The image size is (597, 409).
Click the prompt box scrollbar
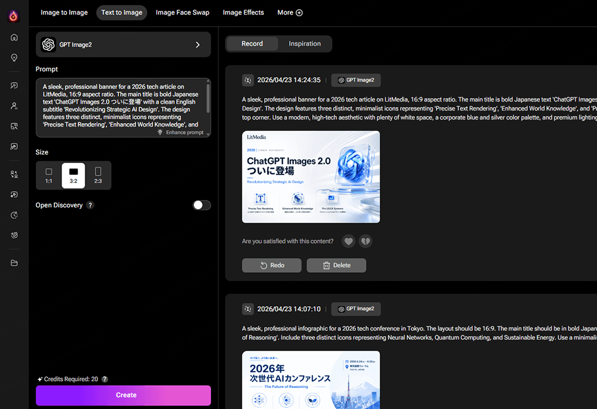(x=208, y=98)
